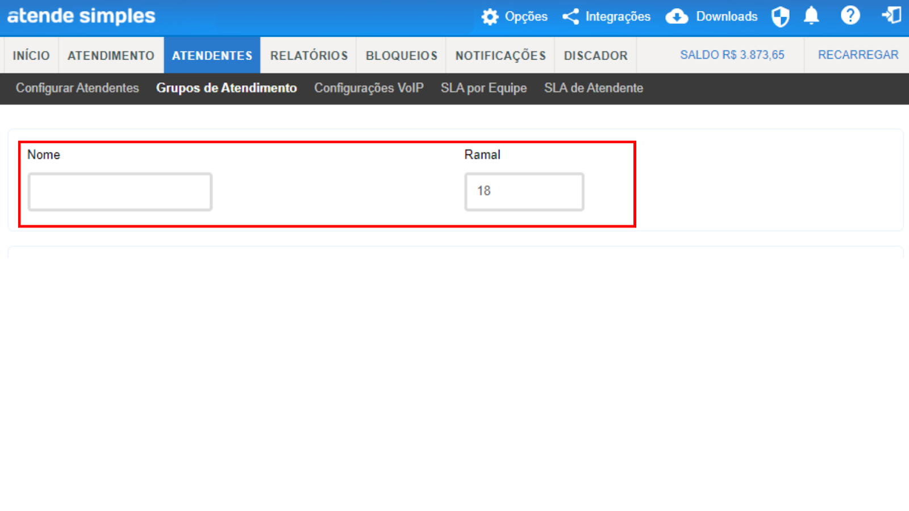
Task: Switch to the NOTIFICAÇÕES tab
Action: click(x=501, y=55)
